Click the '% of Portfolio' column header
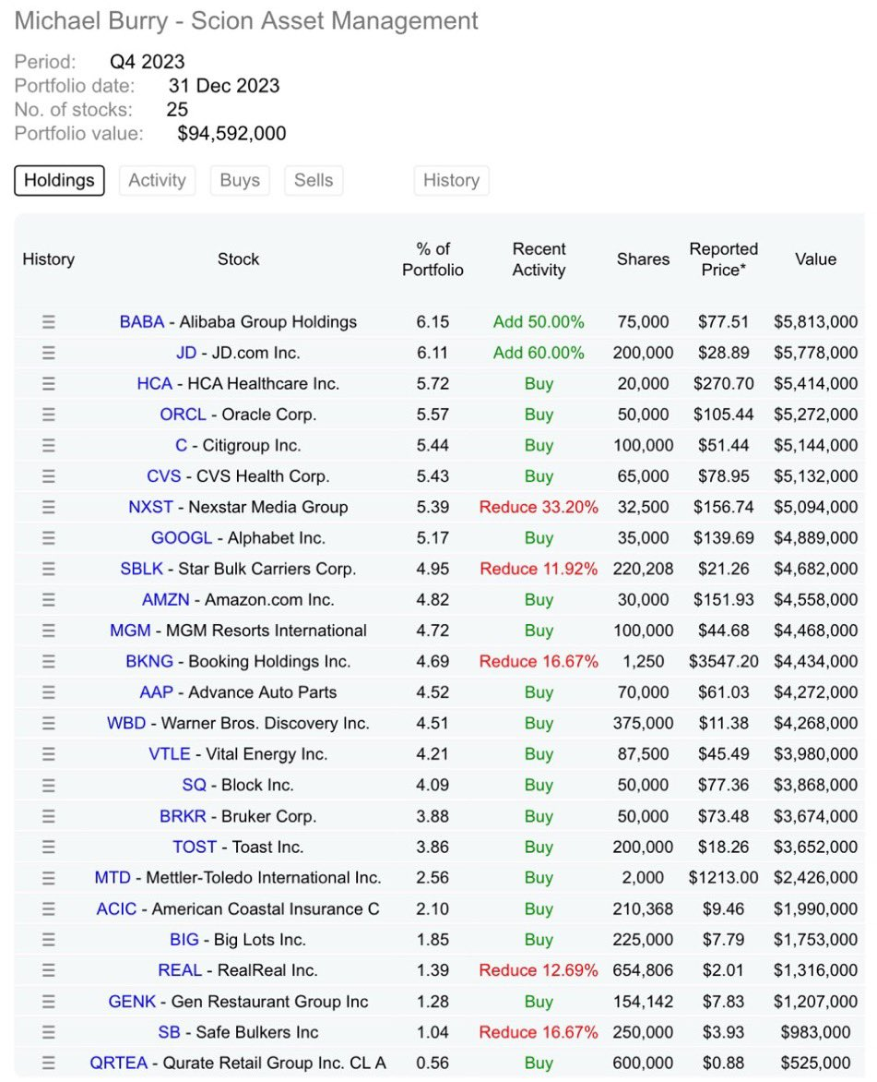This screenshot has width=877, height=1082. pos(433,259)
